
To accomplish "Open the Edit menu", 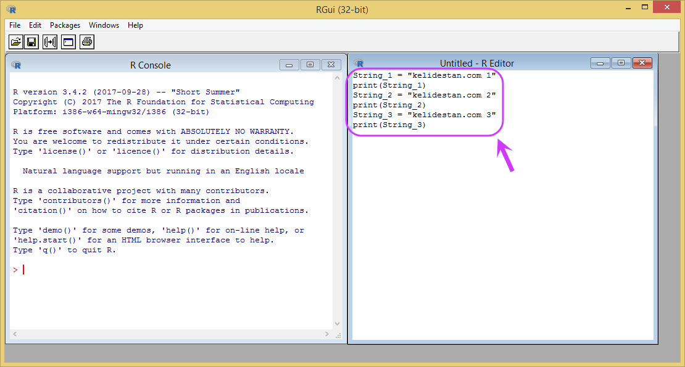I will coord(35,25).
